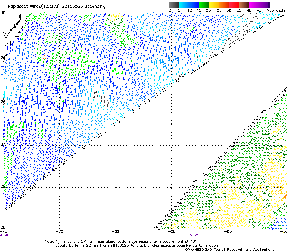287x252 pixels.
Task: Click the purple swath time '2:32'
Action: pyautogui.click(x=194, y=235)
